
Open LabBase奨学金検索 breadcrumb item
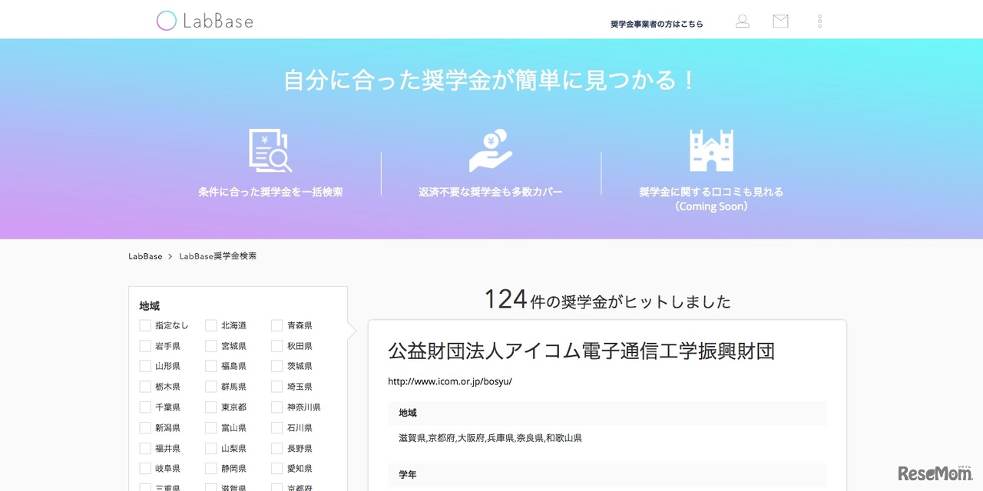click(218, 255)
